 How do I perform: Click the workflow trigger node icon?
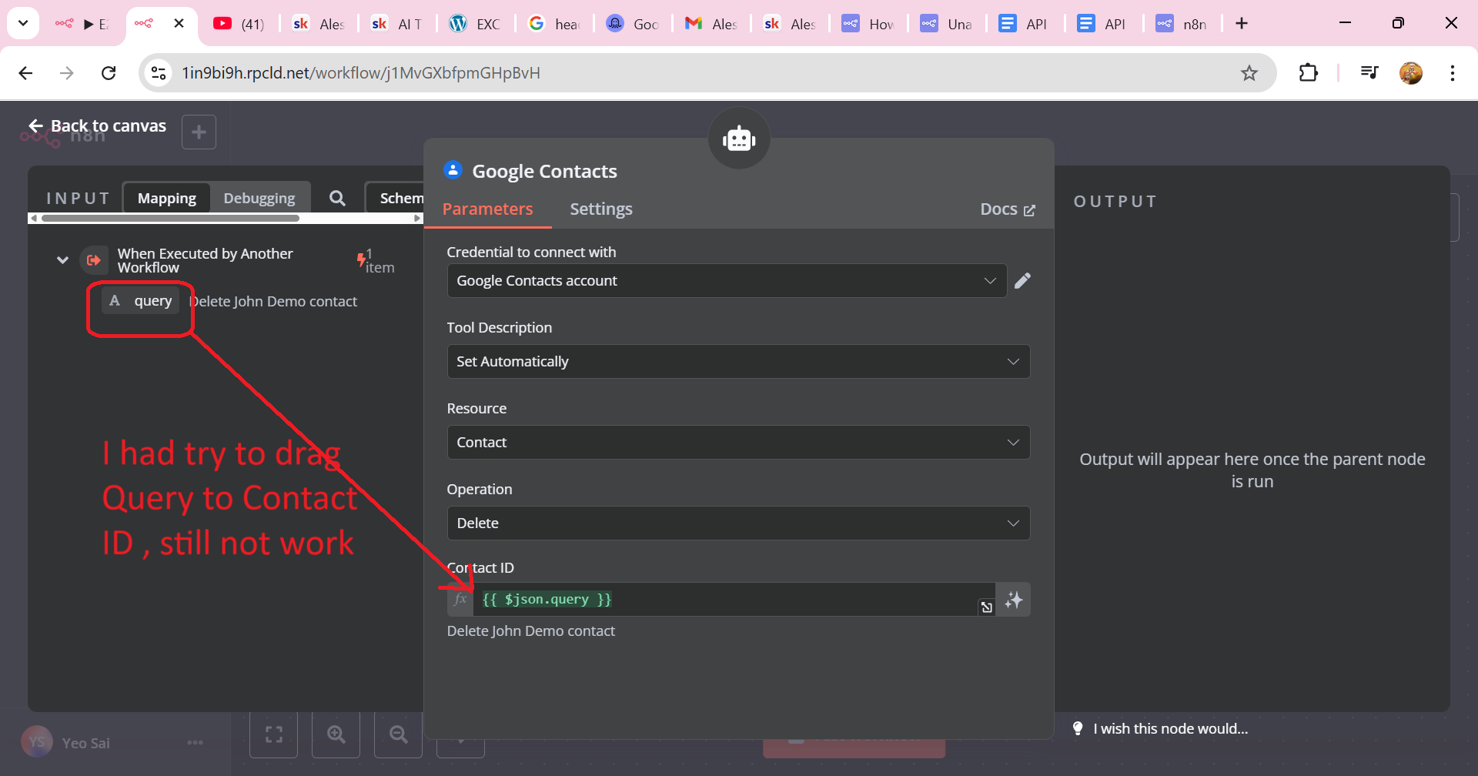[94, 260]
